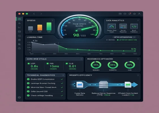Open the top bar settings gear
Screen dimensions: 159x113
[134, 14]
